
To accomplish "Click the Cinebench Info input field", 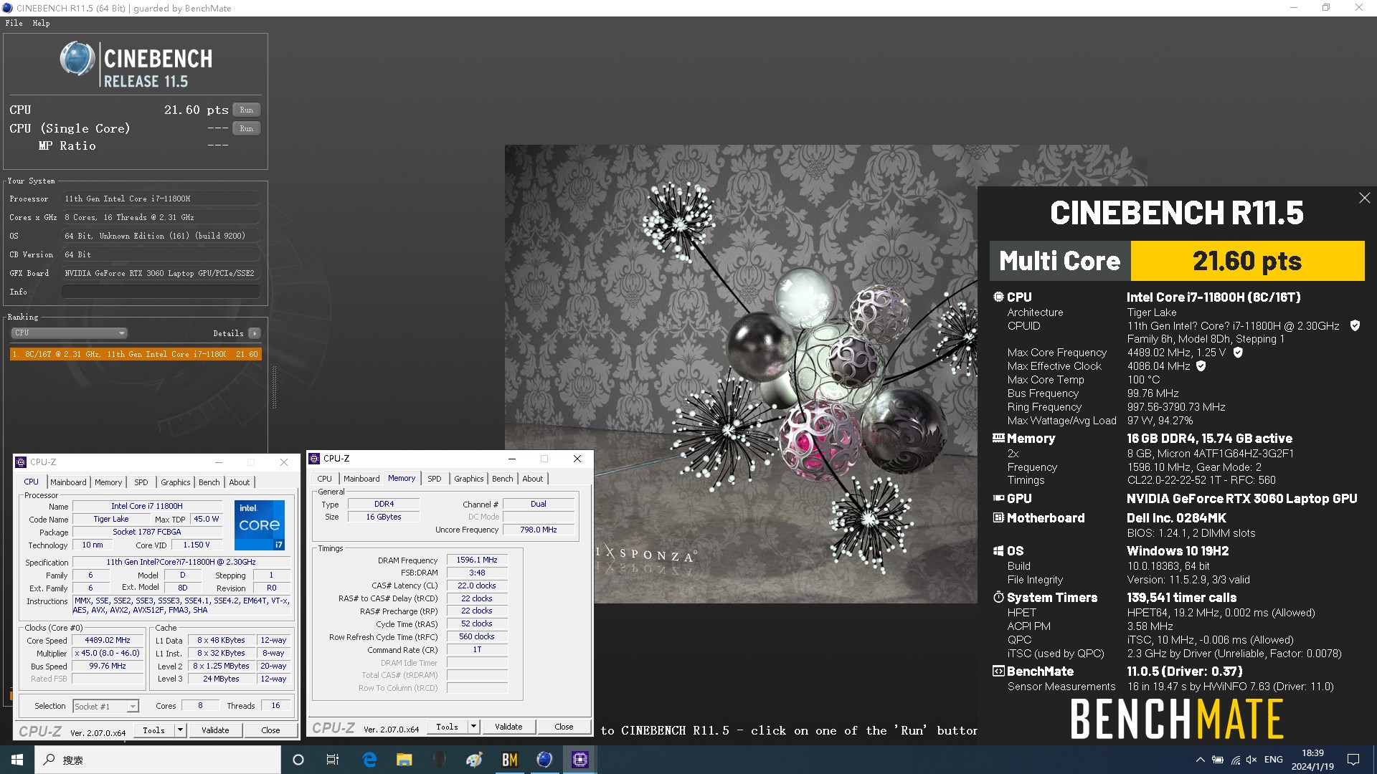I will click(161, 292).
